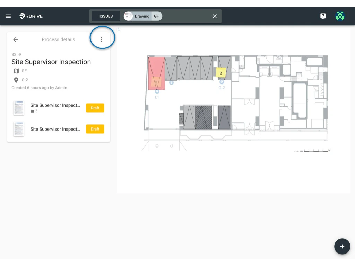
Task: Click the GF drawing map icon
Action: [x=16, y=71]
